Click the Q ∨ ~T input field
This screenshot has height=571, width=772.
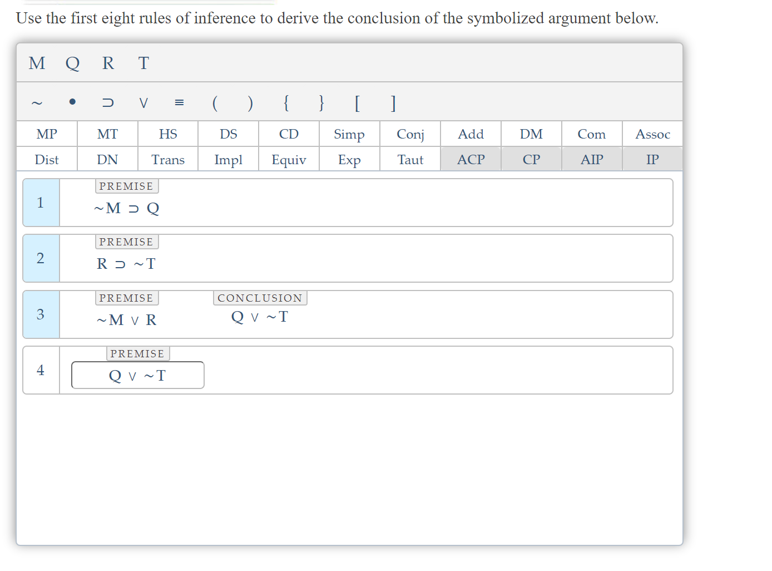(x=137, y=375)
